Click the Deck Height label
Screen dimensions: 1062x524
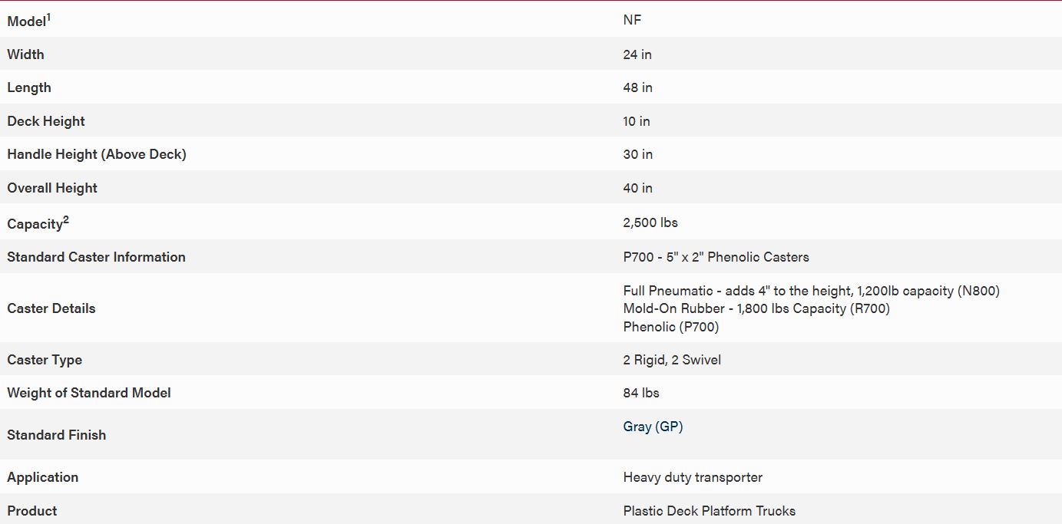click(46, 121)
